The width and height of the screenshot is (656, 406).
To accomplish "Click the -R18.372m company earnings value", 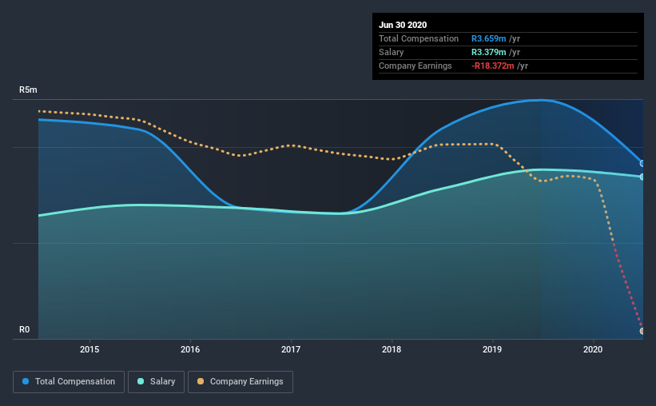I will coord(493,66).
